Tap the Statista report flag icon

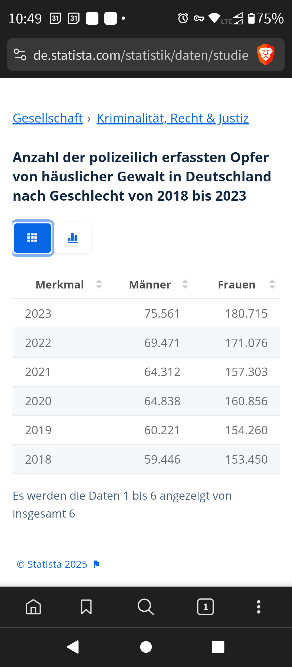pyautogui.click(x=97, y=564)
